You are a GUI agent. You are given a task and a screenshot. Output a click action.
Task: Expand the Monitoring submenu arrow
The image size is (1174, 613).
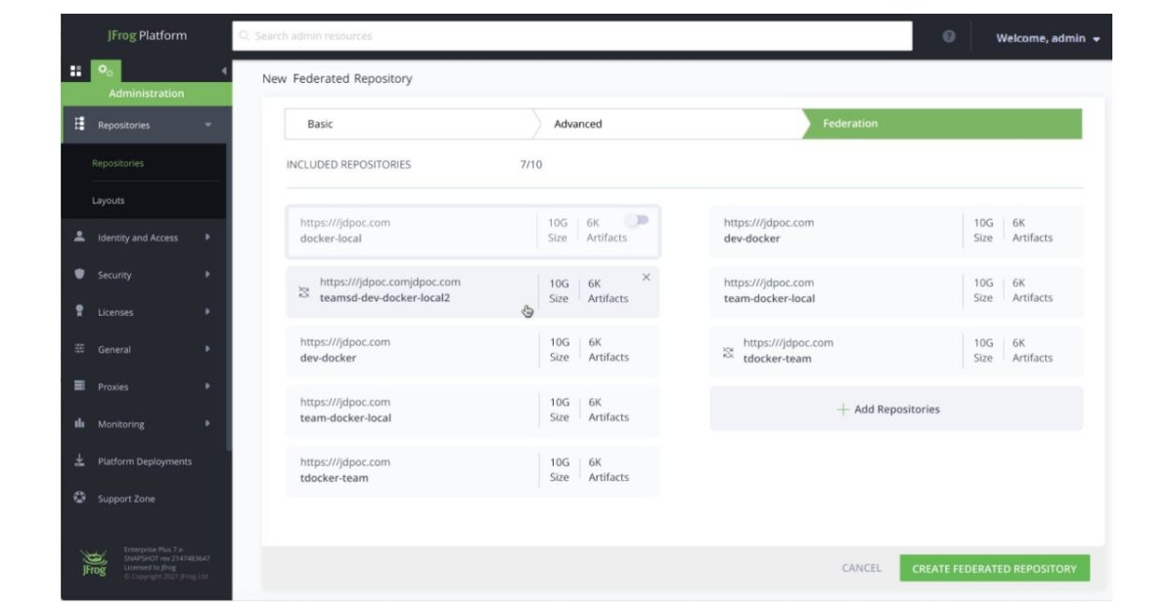click(207, 423)
